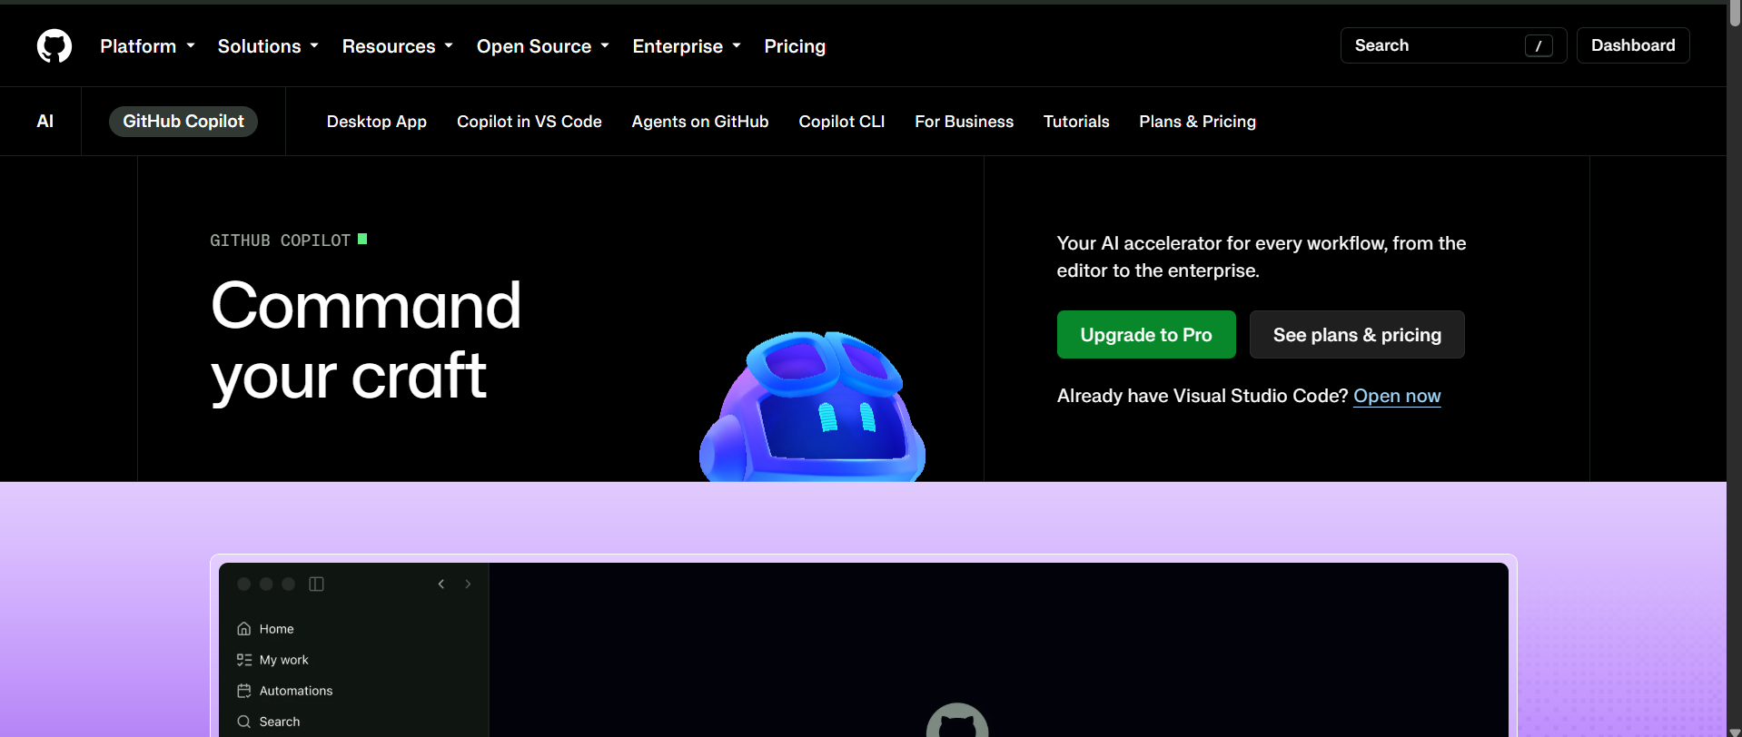This screenshot has width=1742, height=737.
Task: Click the scrollbar down arrow
Action: click(x=1735, y=732)
